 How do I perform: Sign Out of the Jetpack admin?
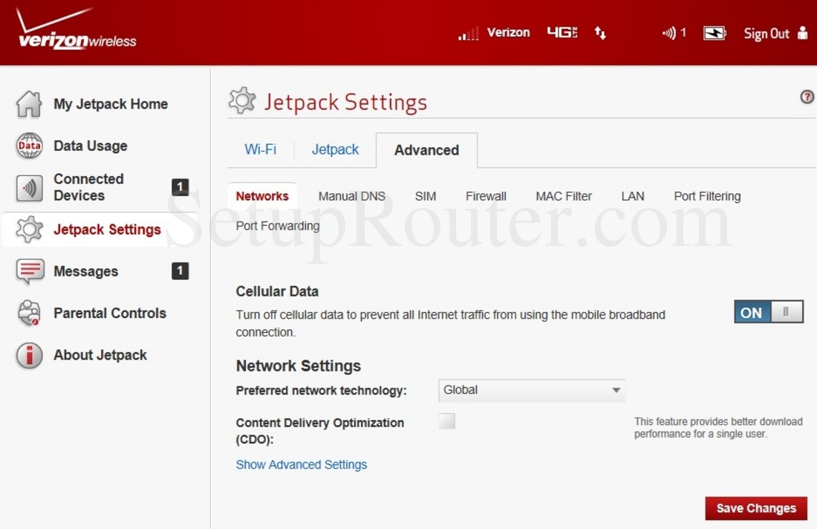tap(766, 33)
